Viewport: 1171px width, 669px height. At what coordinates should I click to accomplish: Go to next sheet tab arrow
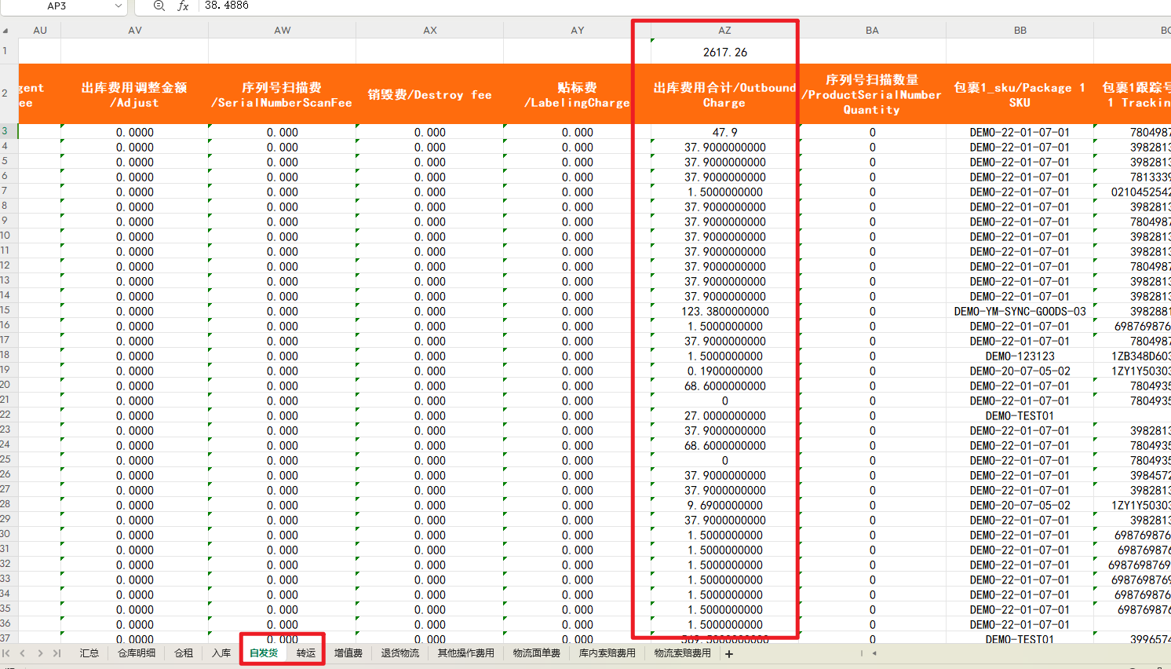pos(40,653)
